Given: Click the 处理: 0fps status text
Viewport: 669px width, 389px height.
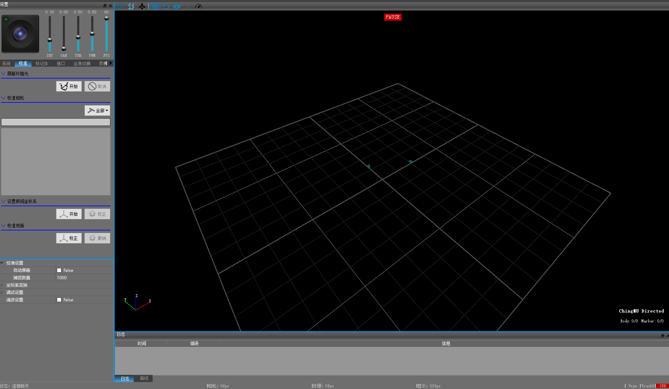Looking at the screenshot, I should (x=323, y=386).
